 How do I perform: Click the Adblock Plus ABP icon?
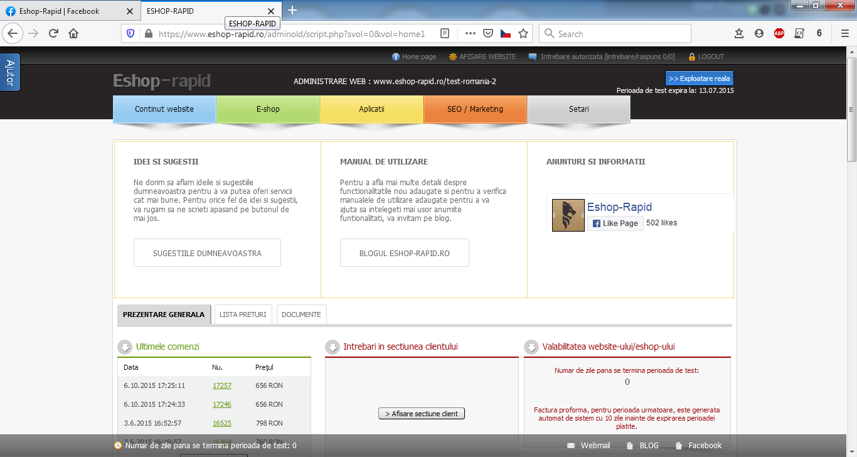779,34
